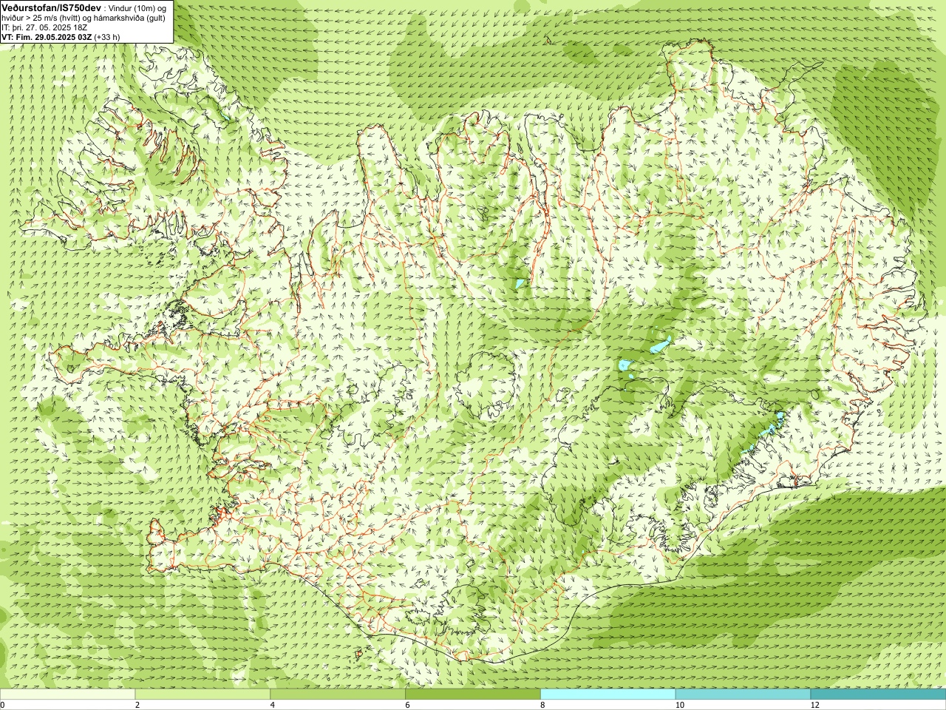Viewport: 946px width, 710px height.
Task: Click the 8–10 m/s light cyan colorbar segment
Action: [608, 694]
